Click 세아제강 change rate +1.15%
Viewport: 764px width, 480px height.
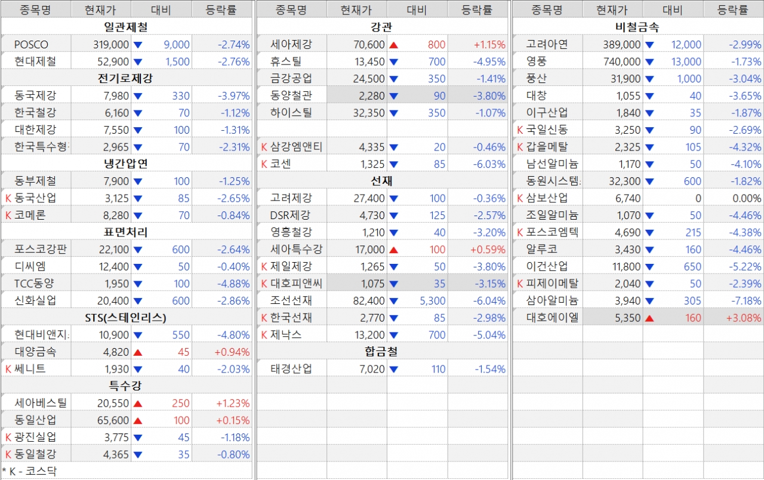pos(489,44)
